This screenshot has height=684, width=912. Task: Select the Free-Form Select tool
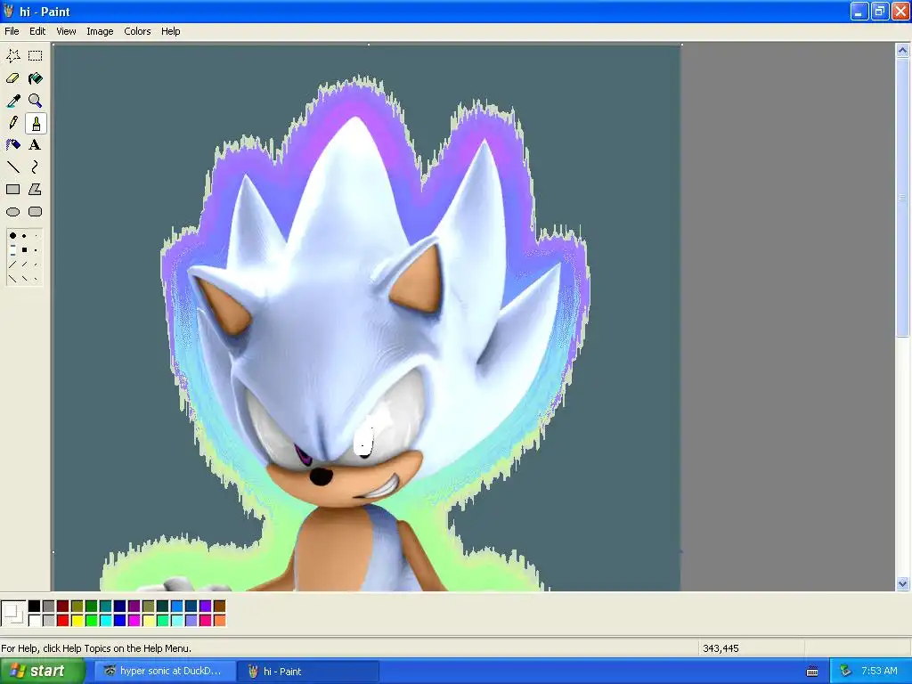(12, 56)
